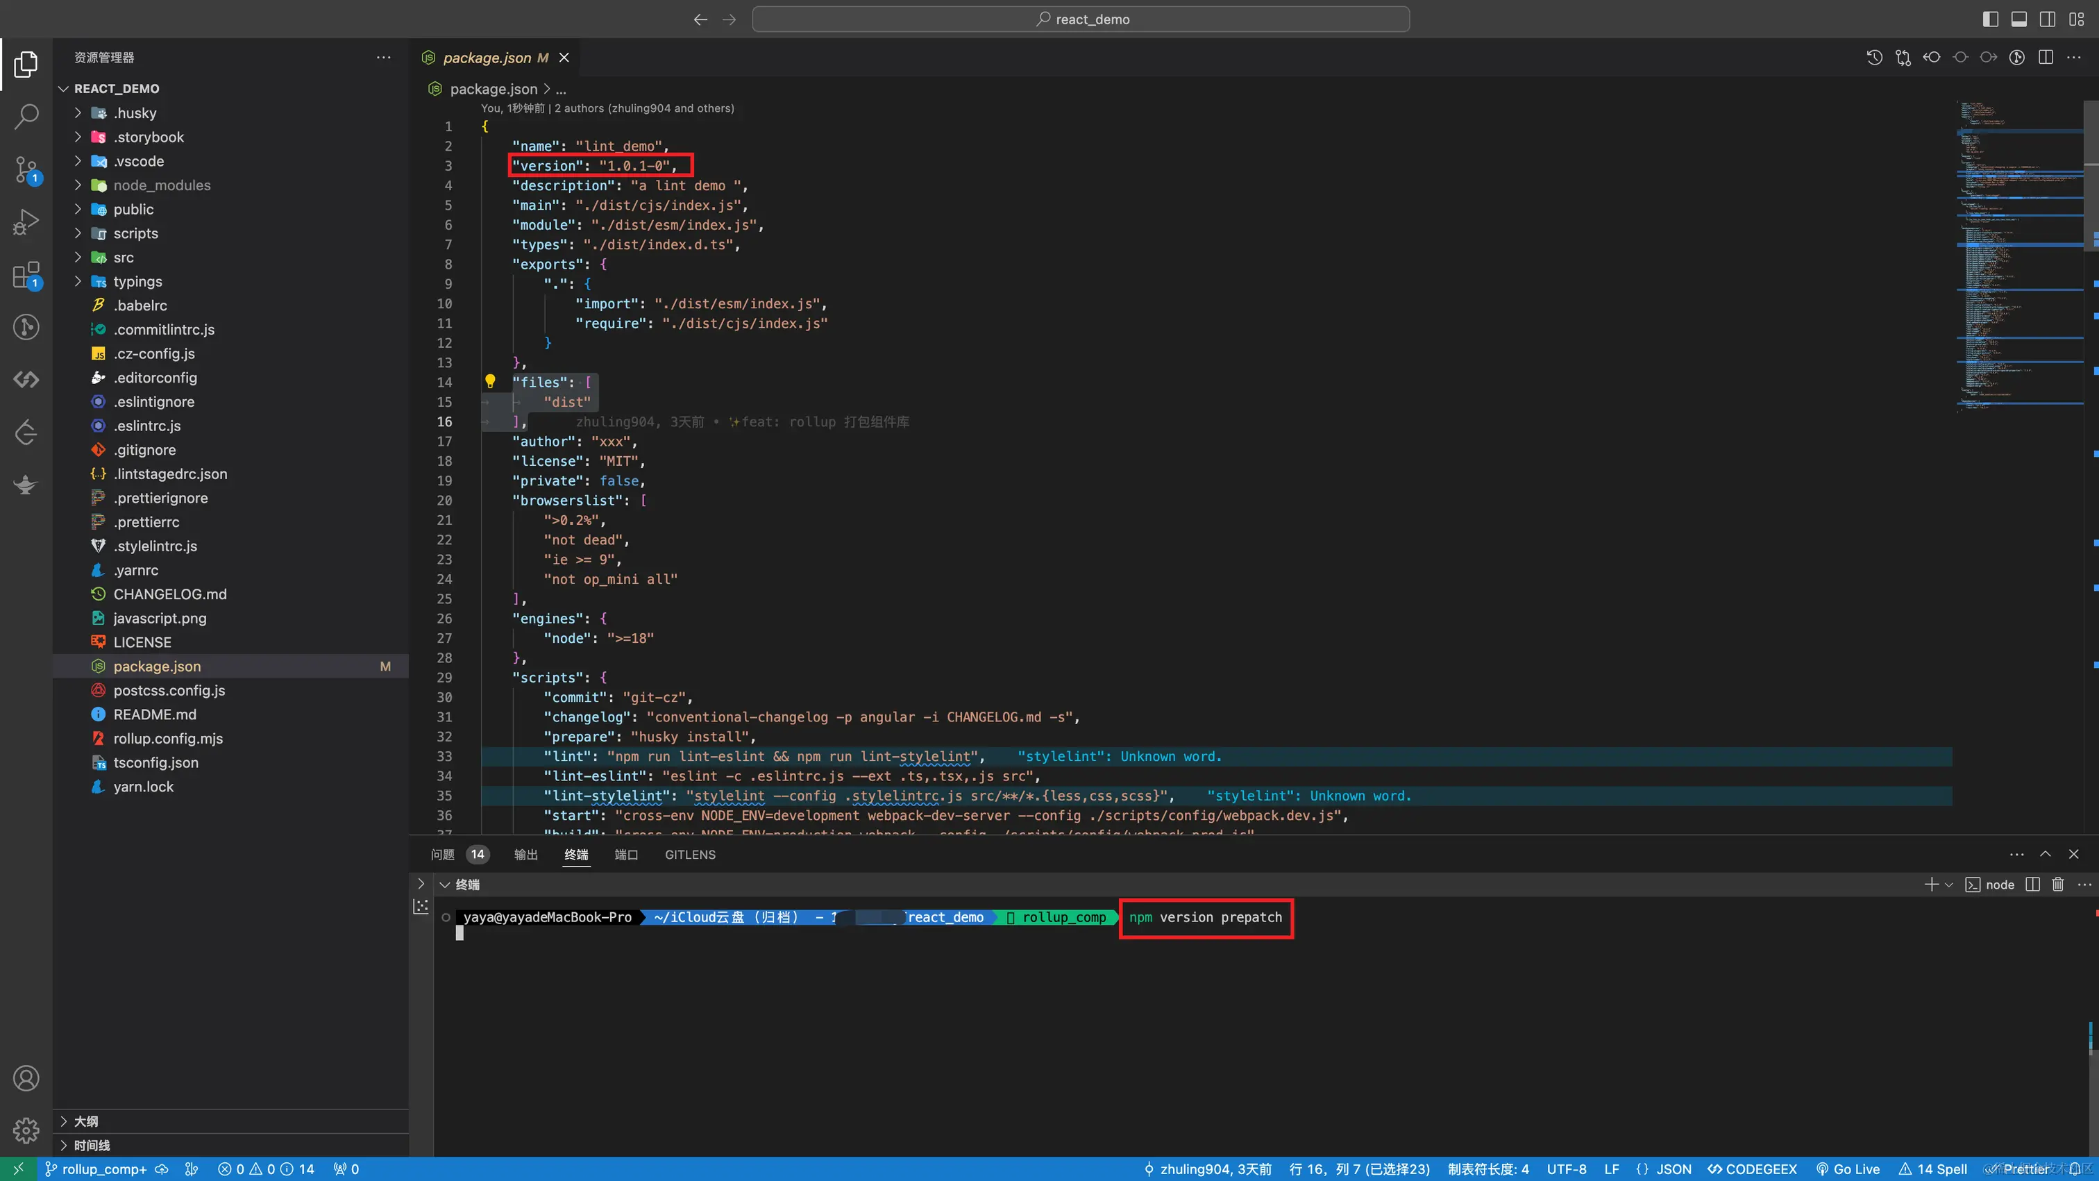Click the Split Editor Right icon
Image resolution: width=2099 pixels, height=1181 pixels.
tap(2046, 57)
